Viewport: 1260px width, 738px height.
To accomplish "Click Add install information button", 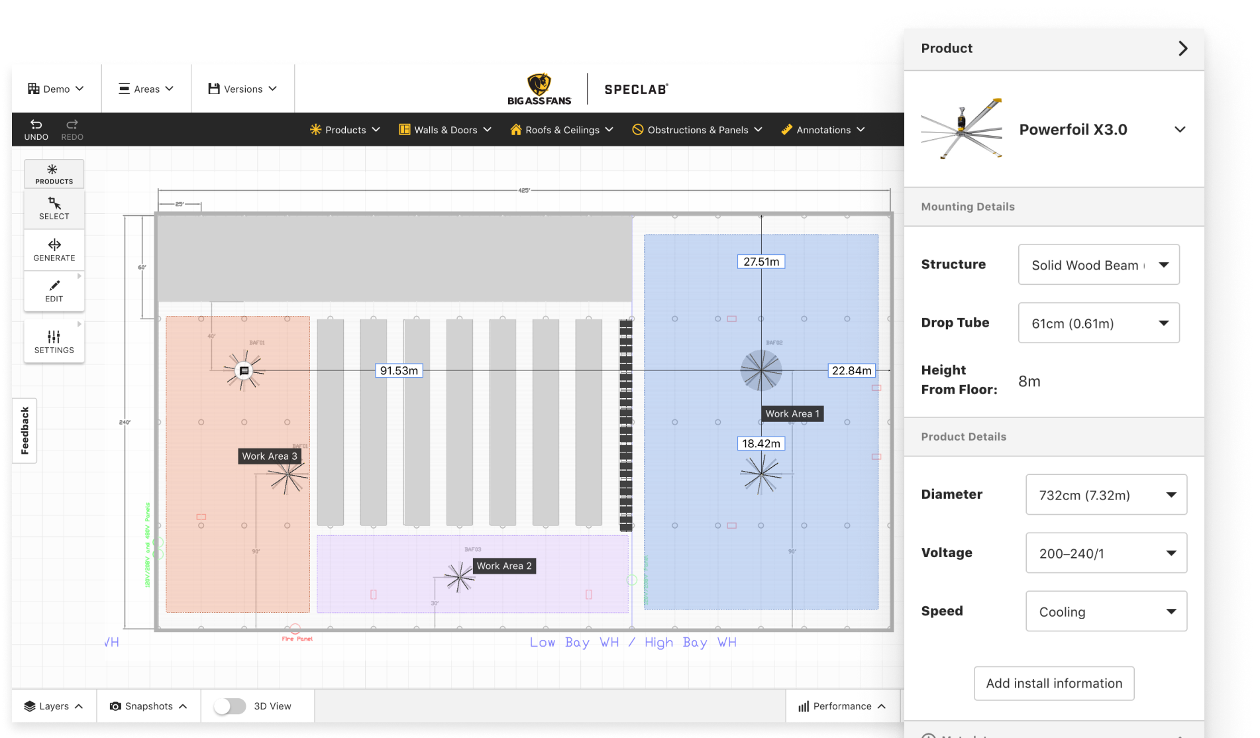I will (1054, 683).
